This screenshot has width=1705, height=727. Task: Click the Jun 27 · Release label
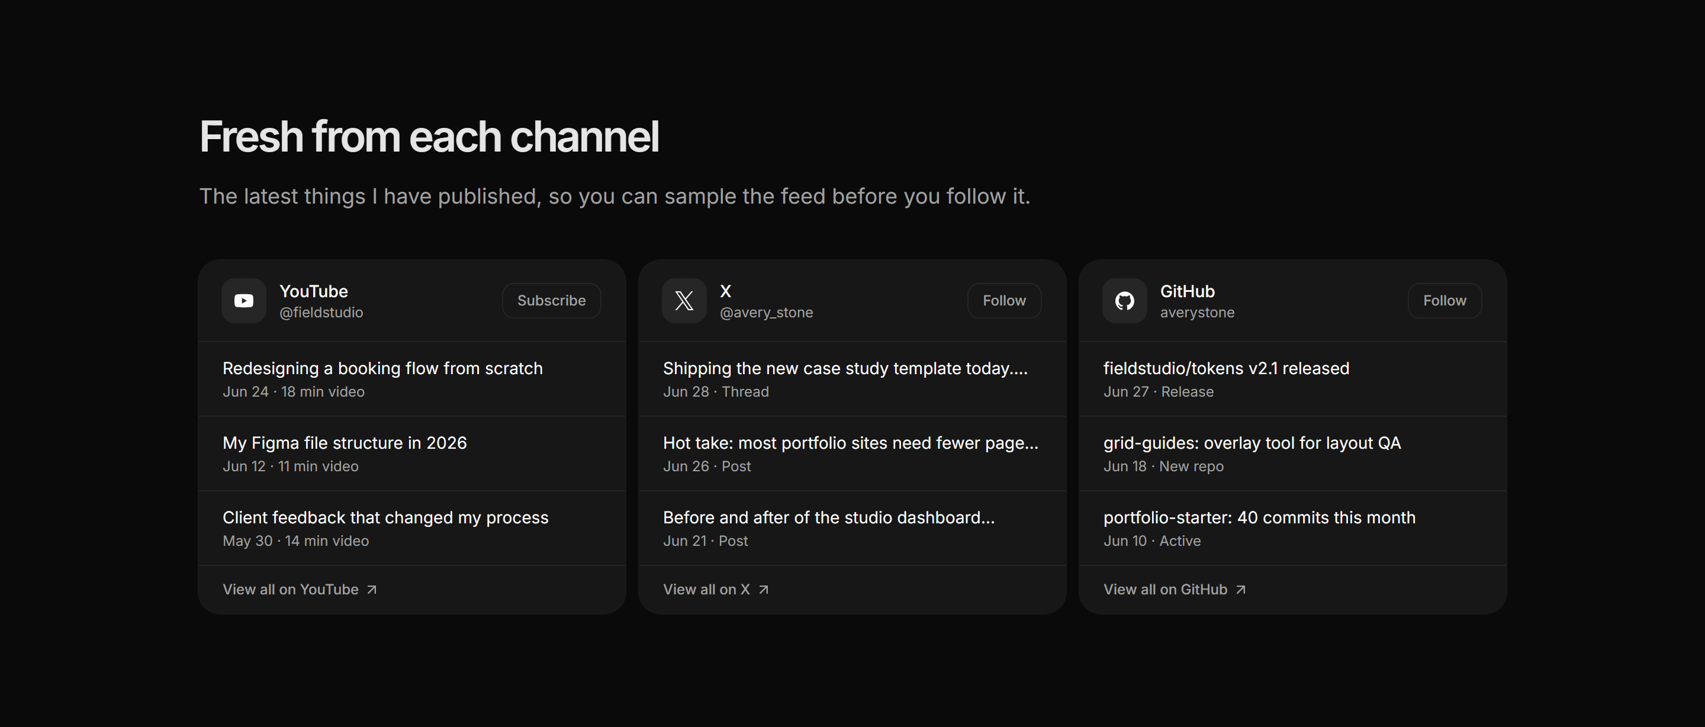click(x=1159, y=392)
